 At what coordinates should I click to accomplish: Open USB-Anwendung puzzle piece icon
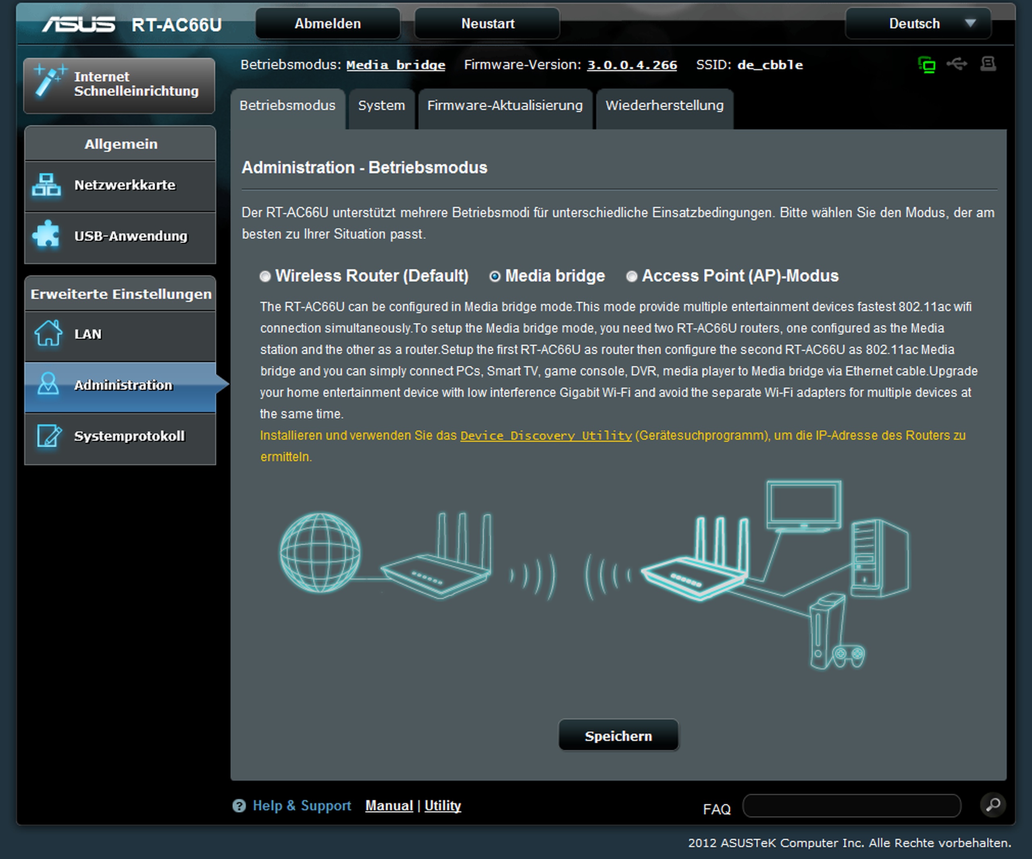point(46,234)
